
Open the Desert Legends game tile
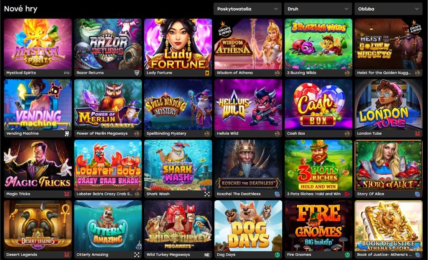point(38,226)
